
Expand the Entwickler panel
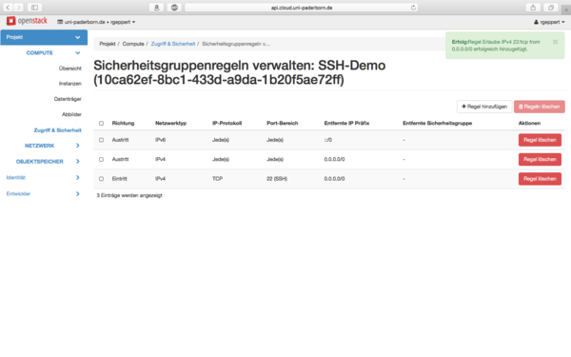[43, 194]
